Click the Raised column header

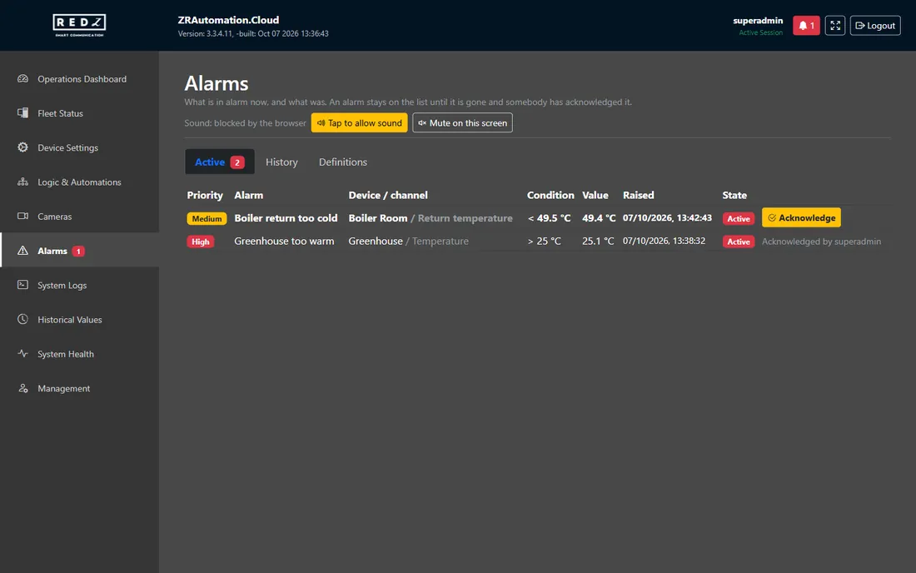[639, 195]
